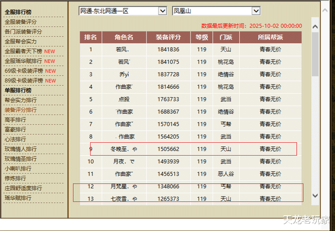This screenshot has width=335, height=231.
Task: Click 绝情谷 sect in rank 3 row
Action: pyautogui.click(x=226, y=74)
